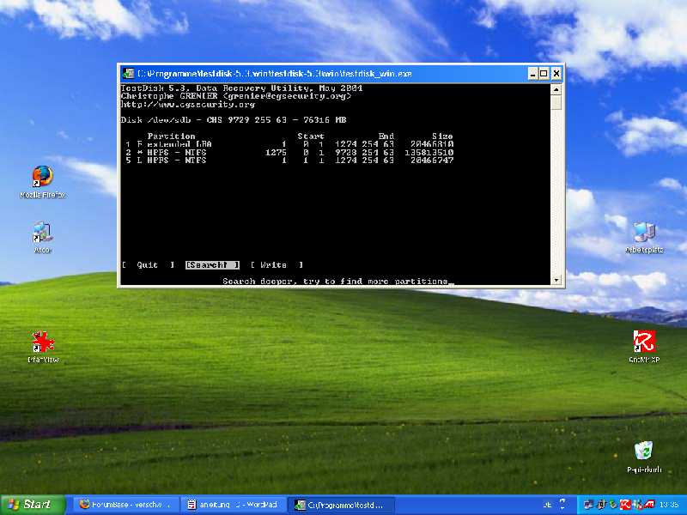Click the http://www.cgsecurity.org text

tap(187, 105)
